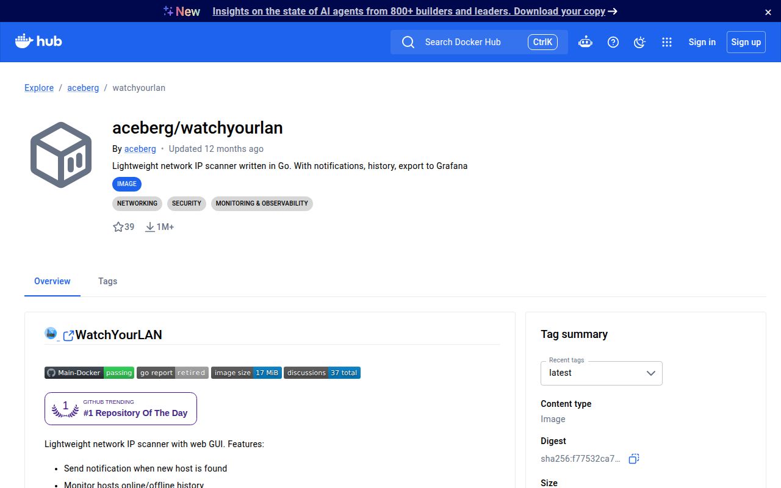Click the discussions 37 total badge

322,373
